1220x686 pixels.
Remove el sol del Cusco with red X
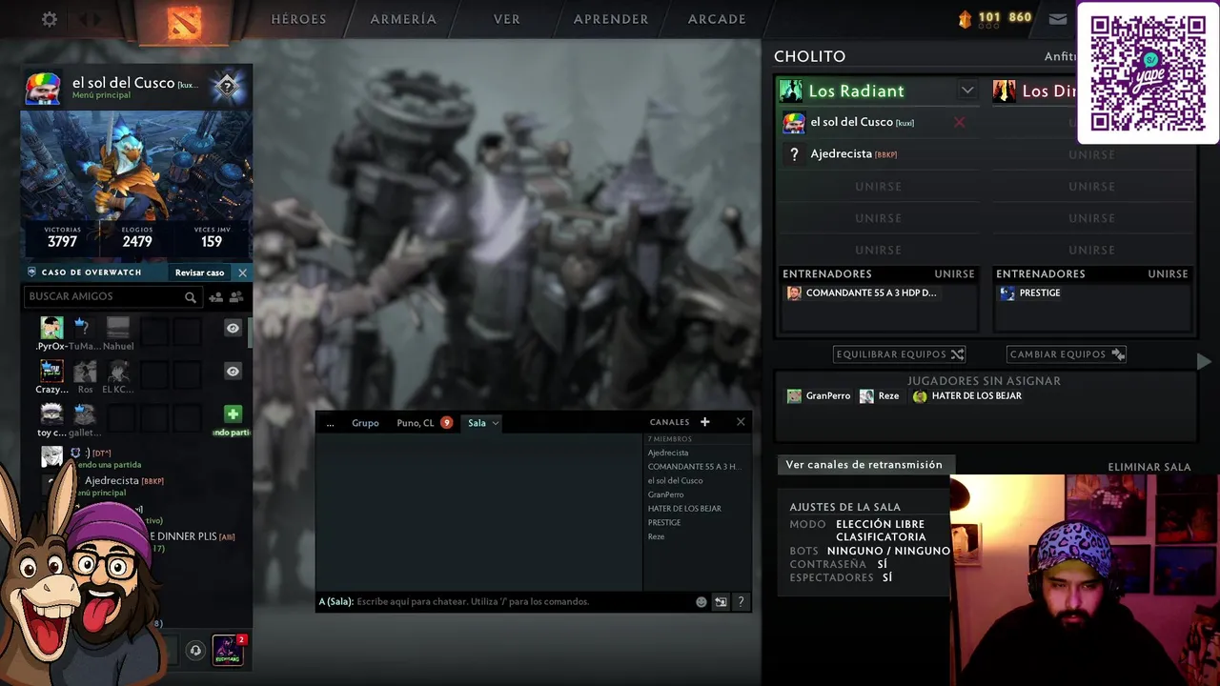coord(960,122)
